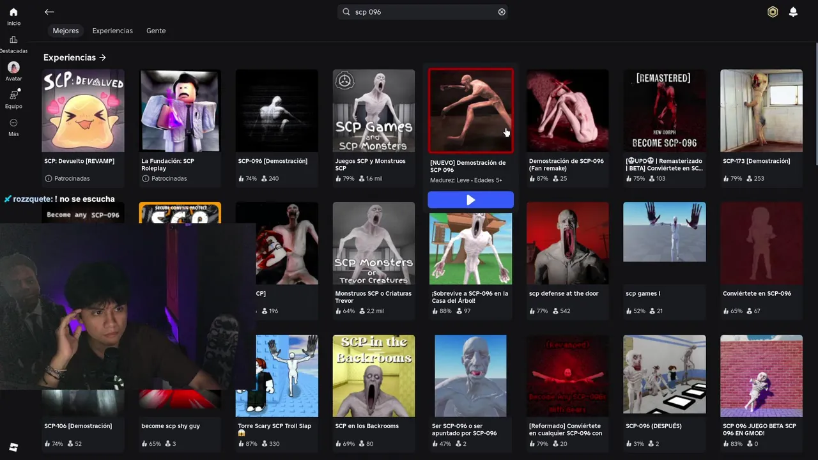Click Patrocinadas label under SCP: Devuelto
Viewport: 818px width, 460px height.
click(67, 179)
